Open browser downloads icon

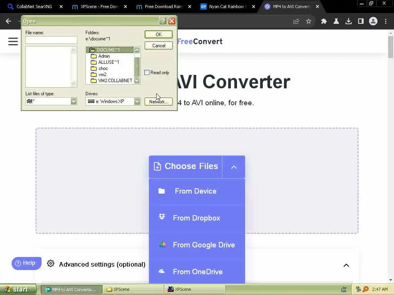[349, 22]
